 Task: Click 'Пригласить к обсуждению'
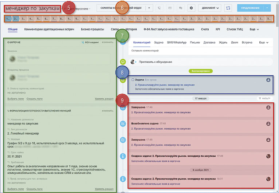click(155, 62)
